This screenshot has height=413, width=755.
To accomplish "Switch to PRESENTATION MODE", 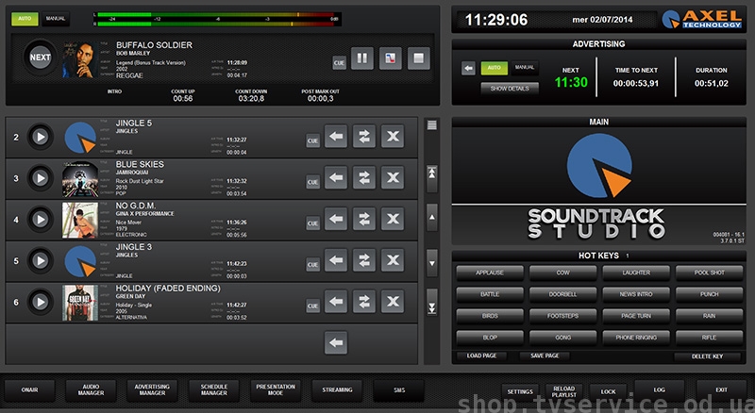I will (276, 390).
